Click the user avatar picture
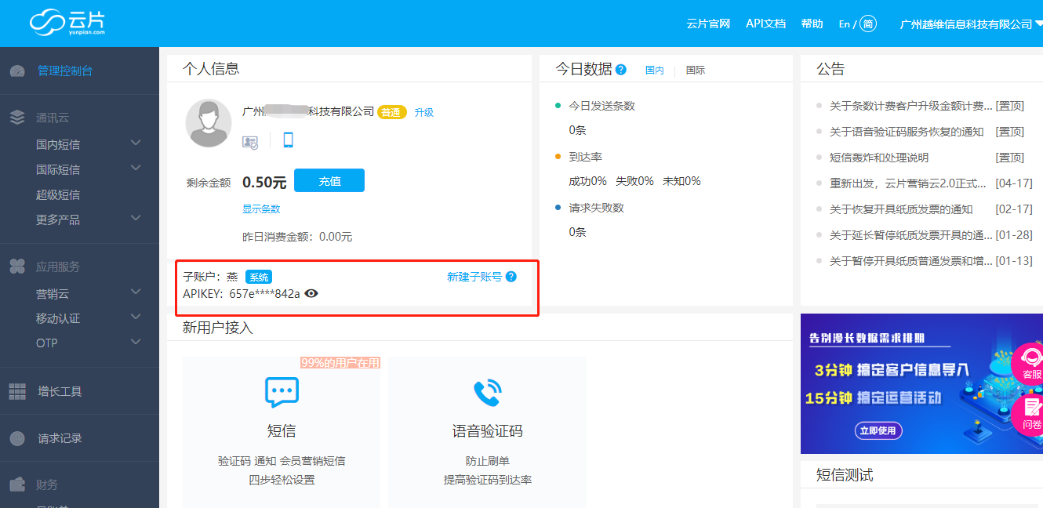The width and height of the screenshot is (1043, 508). [x=209, y=123]
